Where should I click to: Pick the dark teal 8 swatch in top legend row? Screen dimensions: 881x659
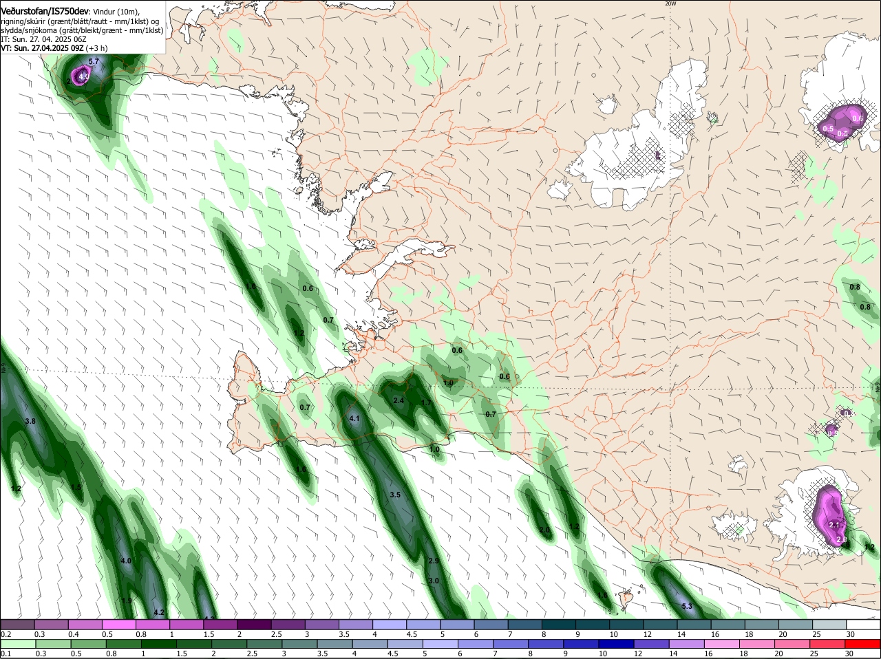tap(558, 625)
